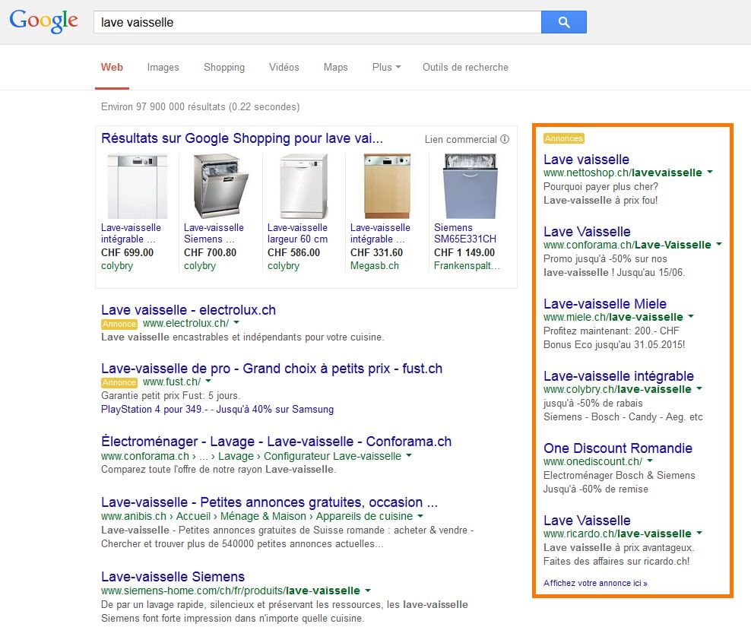Expand the www.colybry.ch ad URL dropdown
Viewport: 751px width, 627px height.
699,389
